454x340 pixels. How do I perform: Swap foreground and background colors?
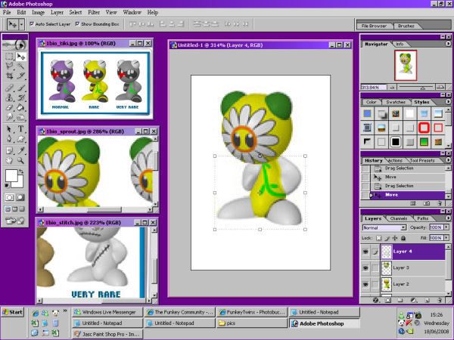coord(21,172)
